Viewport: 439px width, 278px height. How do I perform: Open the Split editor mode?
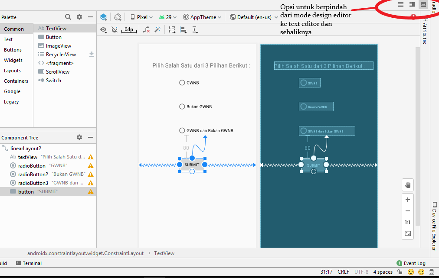coord(412,4)
